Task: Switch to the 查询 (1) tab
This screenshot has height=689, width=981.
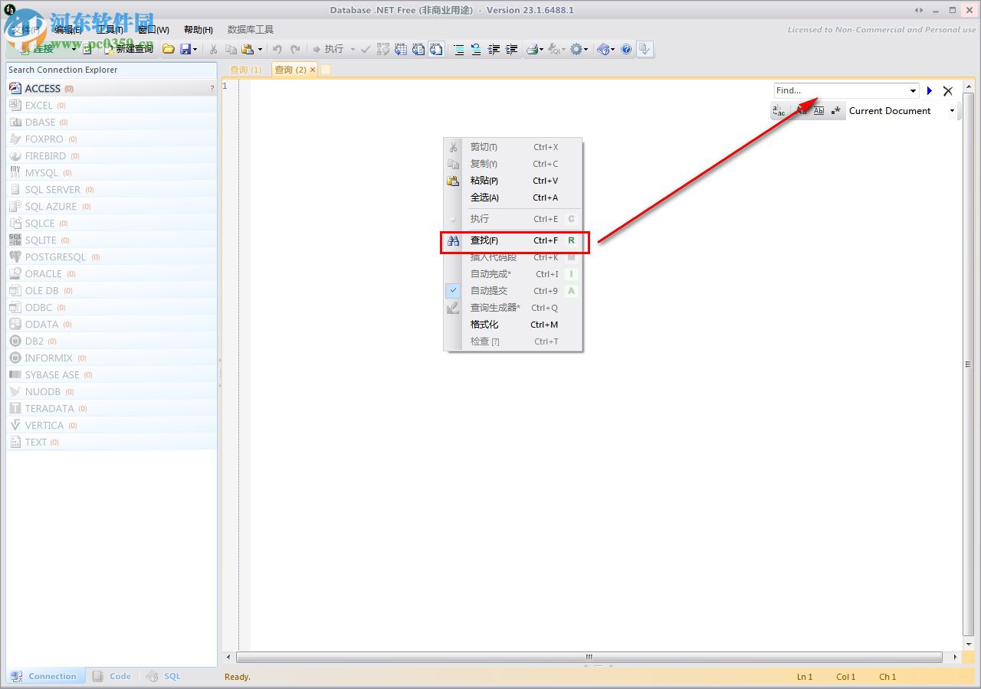Action: (246, 70)
